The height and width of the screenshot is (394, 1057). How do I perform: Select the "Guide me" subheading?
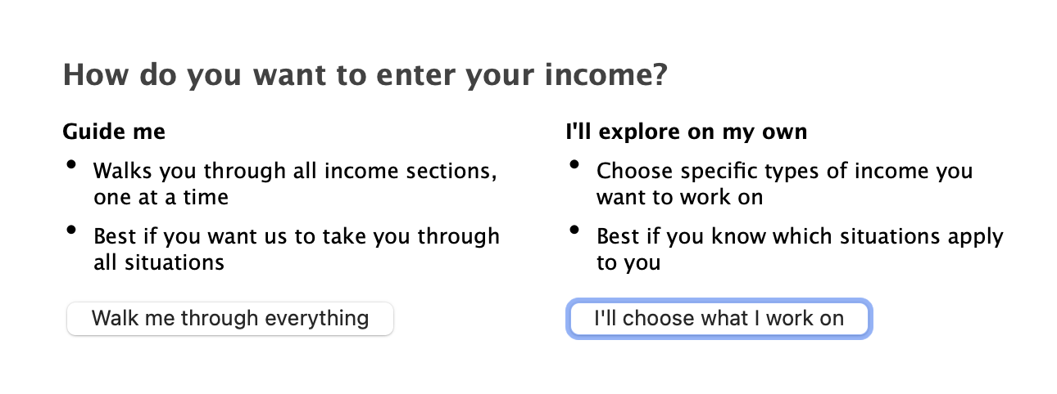pos(114,131)
